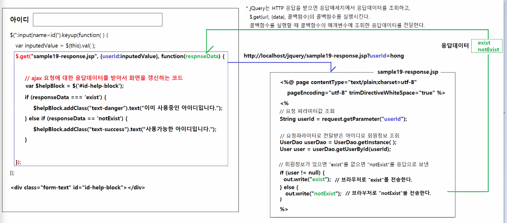Click 'exist' in the green response box
The height and width of the screenshot is (223, 507).
(484, 43)
